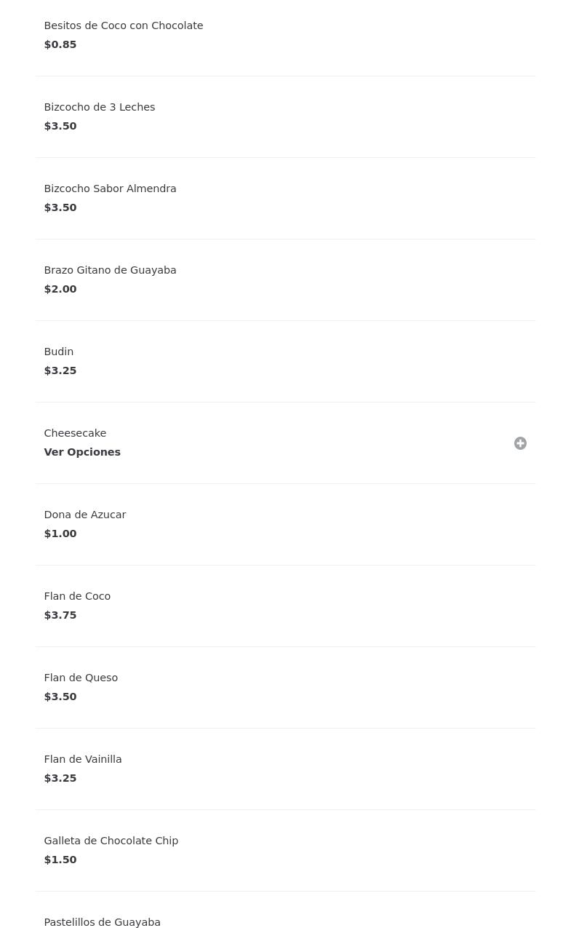The height and width of the screenshot is (928, 571).
Task: Click the $3.75 price under Flan de Coco
Action: point(60,615)
